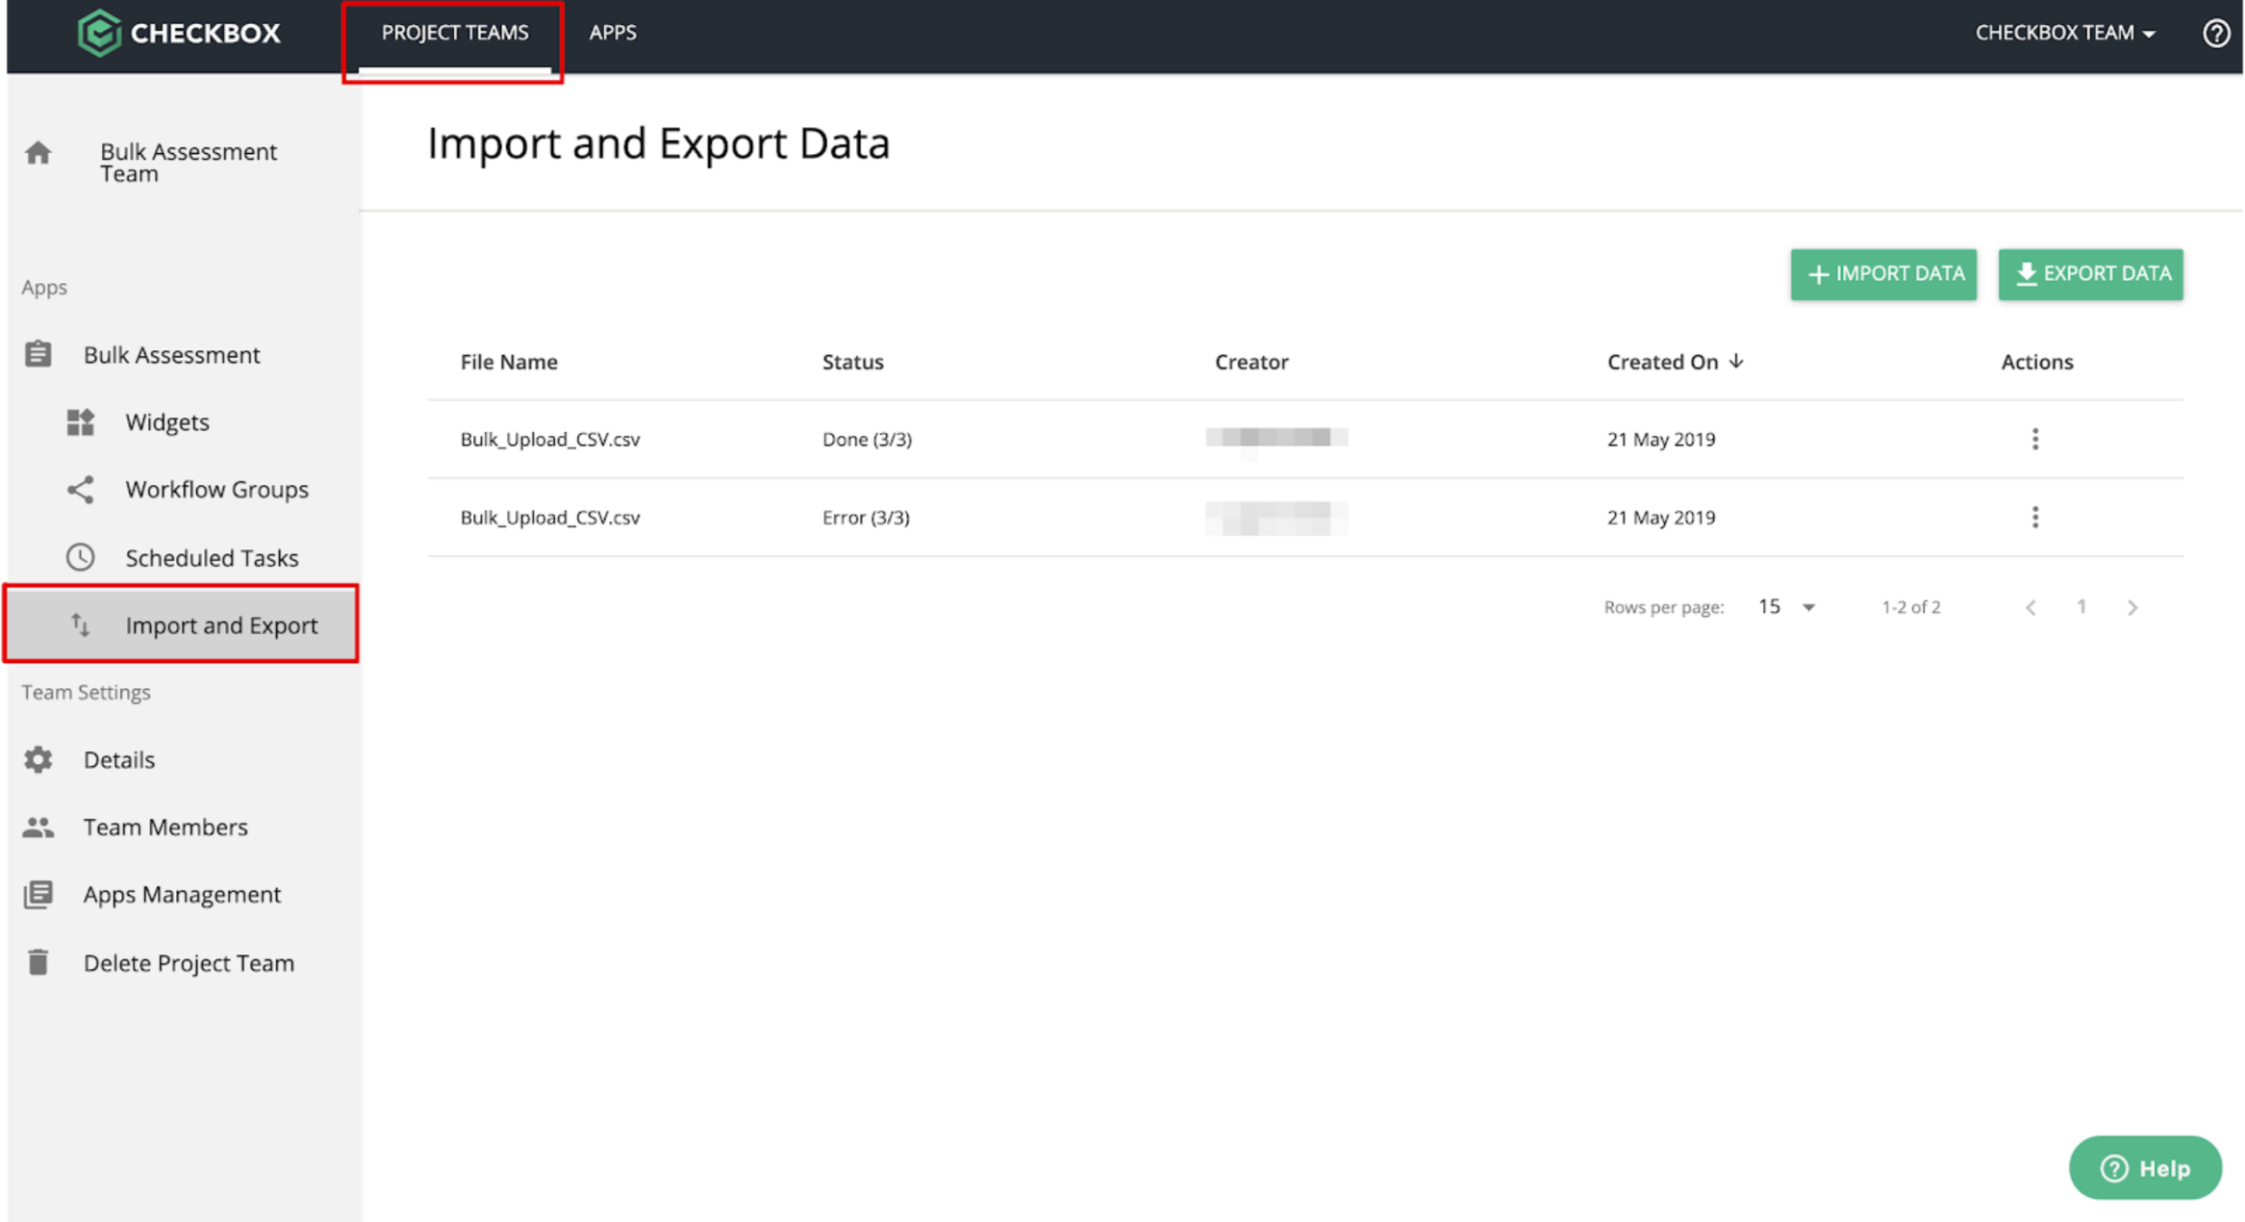Click Bulk_Upload_CSV.csv in the Done row
The width and height of the screenshot is (2245, 1222).
[x=550, y=439]
